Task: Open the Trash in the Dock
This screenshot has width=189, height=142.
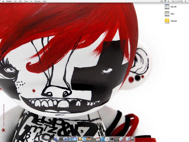Action: [x=133, y=139]
